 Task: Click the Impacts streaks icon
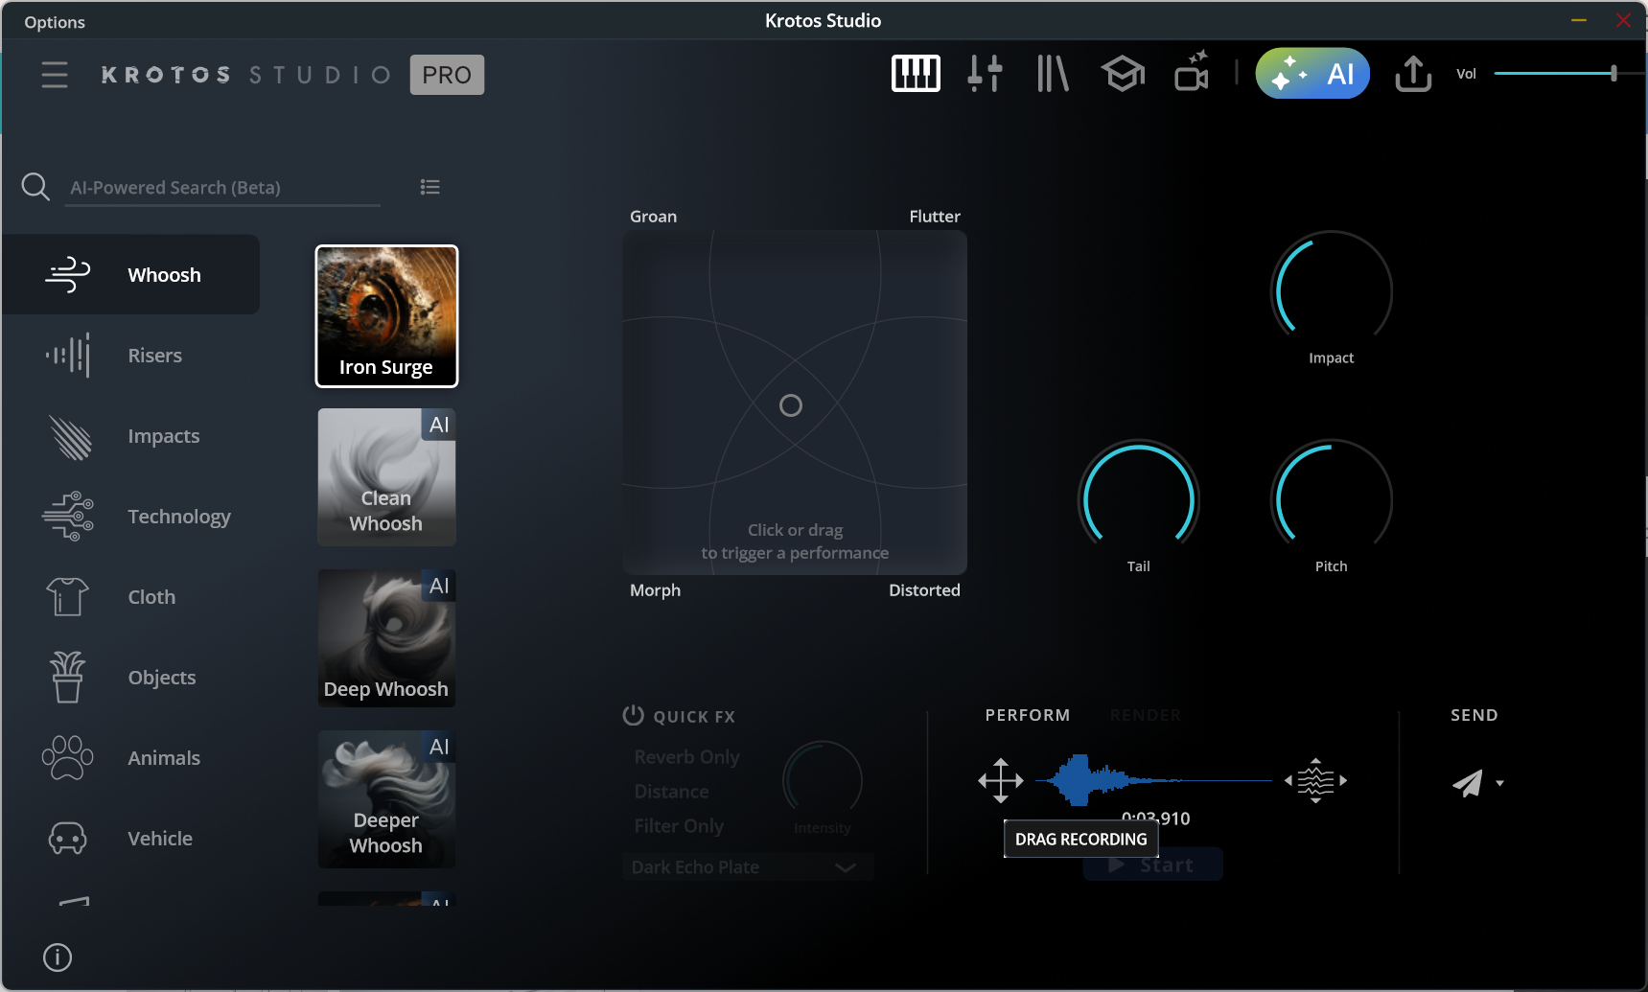(x=69, y=437)
